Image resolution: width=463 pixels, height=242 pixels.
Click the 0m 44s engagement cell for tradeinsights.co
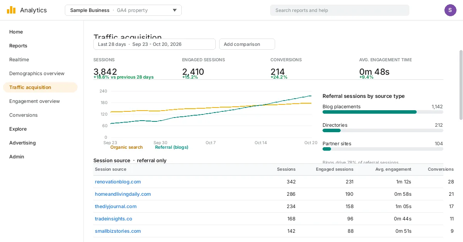click(403, 219)
